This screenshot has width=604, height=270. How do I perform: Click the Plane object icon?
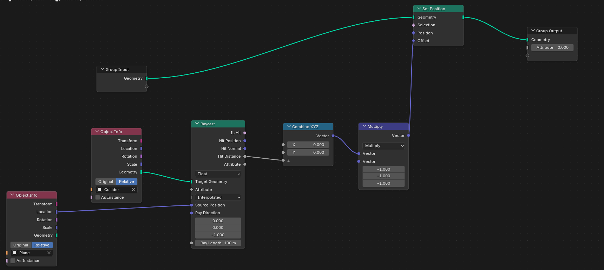15,253
